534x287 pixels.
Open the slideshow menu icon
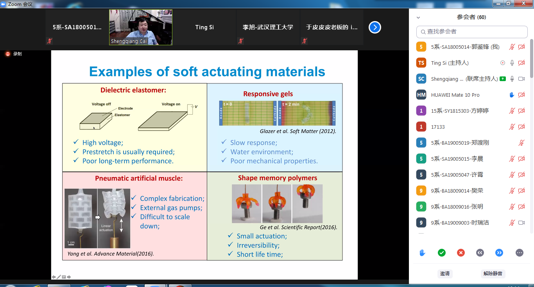[x=64, y=277]
